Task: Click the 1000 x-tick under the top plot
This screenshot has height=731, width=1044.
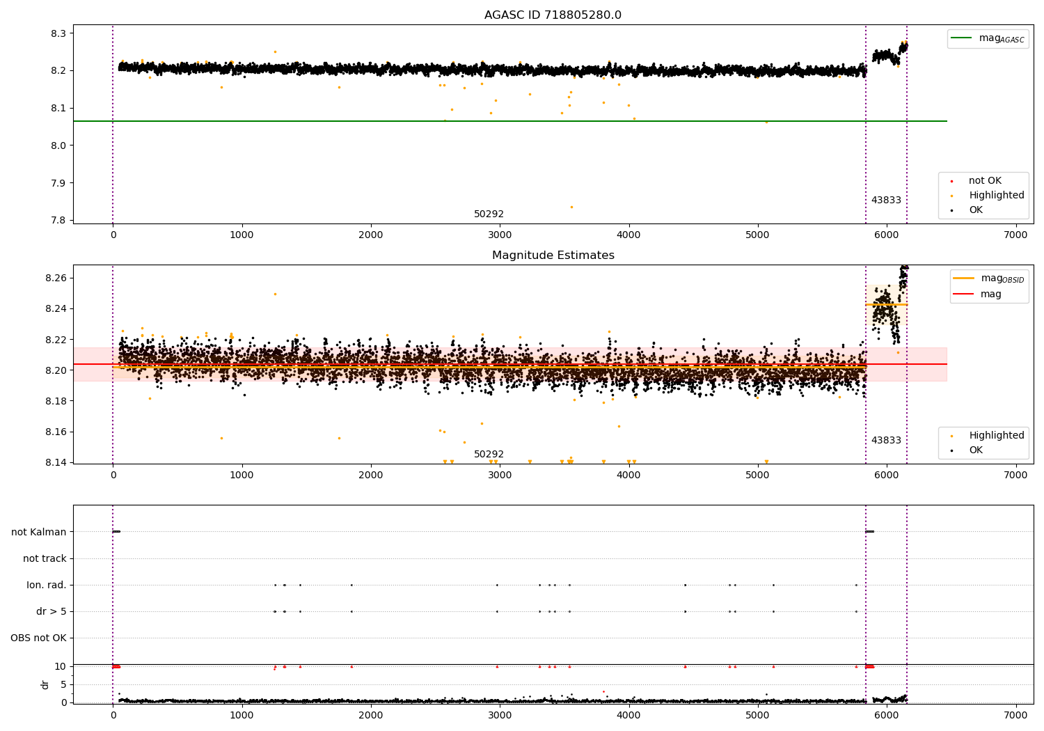Action: (242, 235)
